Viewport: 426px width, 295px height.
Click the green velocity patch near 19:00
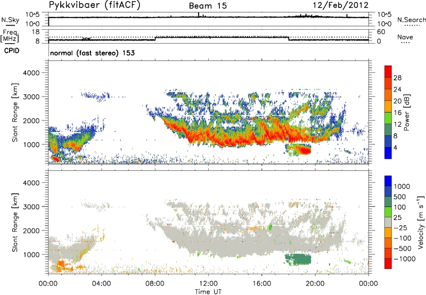(298, 259)
